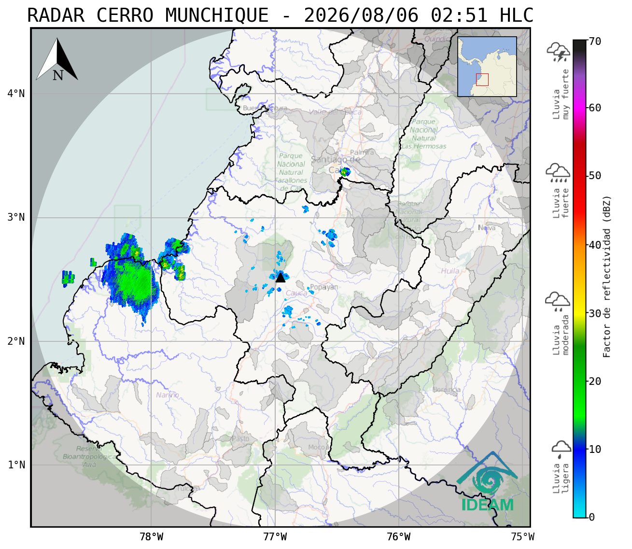
Task: Click the 10 dBZ blue color bar level
Action: (x=579, y=449)
